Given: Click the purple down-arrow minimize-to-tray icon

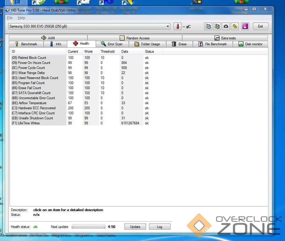Looking at the screenshot, I should pos(245,27).
